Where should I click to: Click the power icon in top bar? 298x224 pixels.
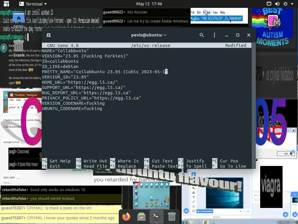click(285, 3)
